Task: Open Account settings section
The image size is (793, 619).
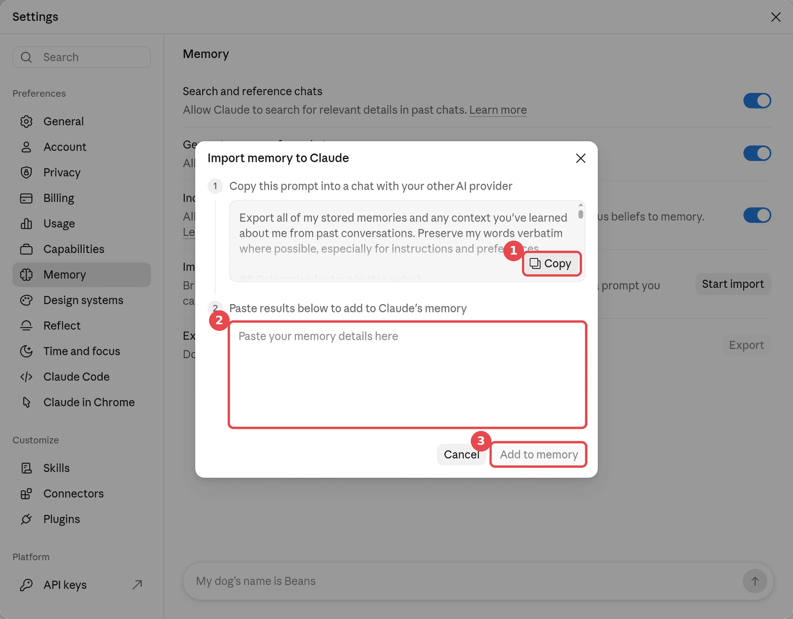Action: (x=82, y=147)
